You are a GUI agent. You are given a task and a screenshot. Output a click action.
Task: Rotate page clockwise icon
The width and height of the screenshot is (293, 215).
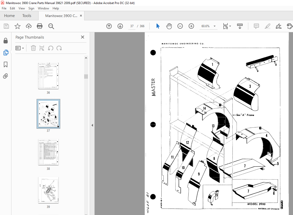(x=59, y=48)
